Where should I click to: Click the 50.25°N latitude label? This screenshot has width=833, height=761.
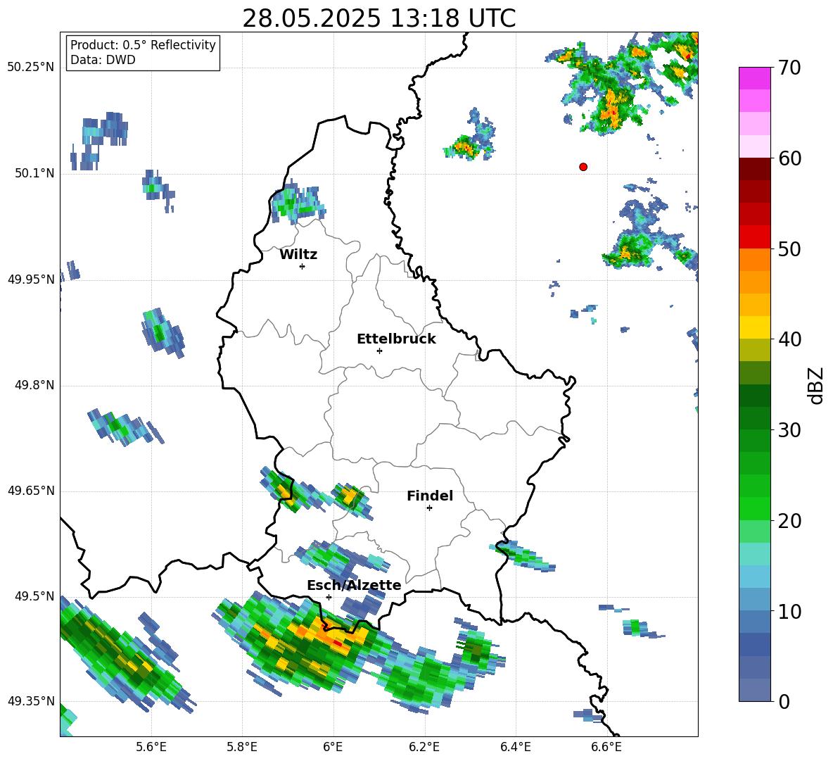pyautogui.click(x=31, y=68)
